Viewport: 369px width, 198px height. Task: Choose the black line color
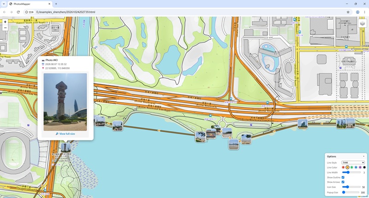pos(364,168)
